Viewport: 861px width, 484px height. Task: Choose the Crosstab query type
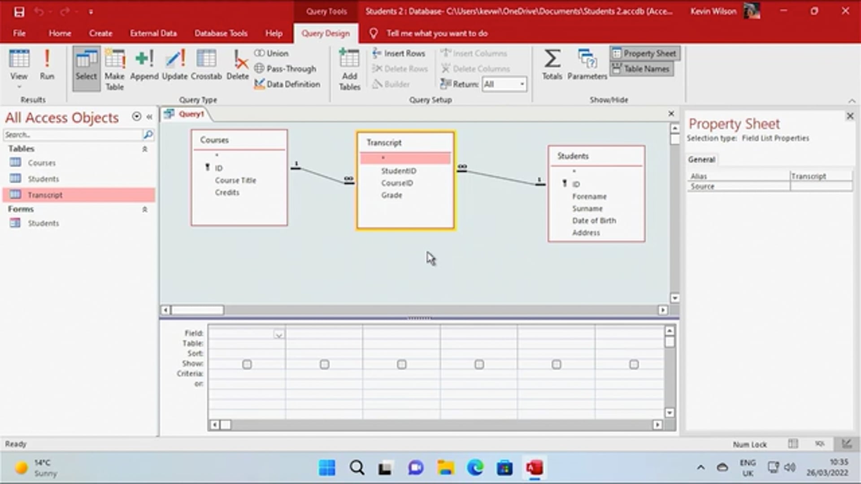coord(206,65)
